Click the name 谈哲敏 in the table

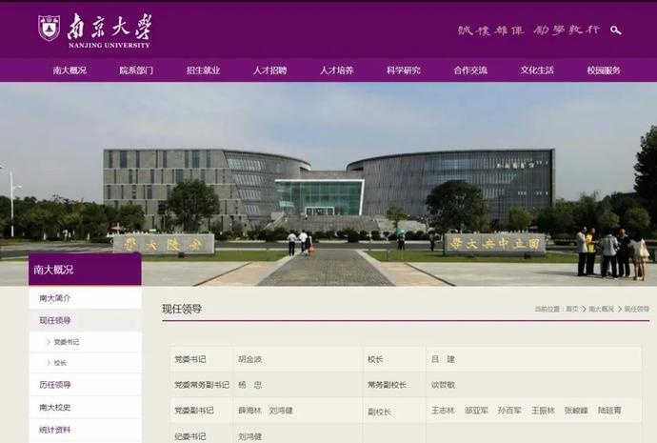tap(443, 385)
